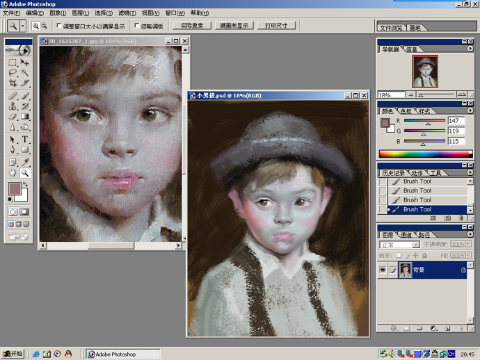Click the swap foreground/background colors arrow
480x360 pixels.
(x=26, y=184)
